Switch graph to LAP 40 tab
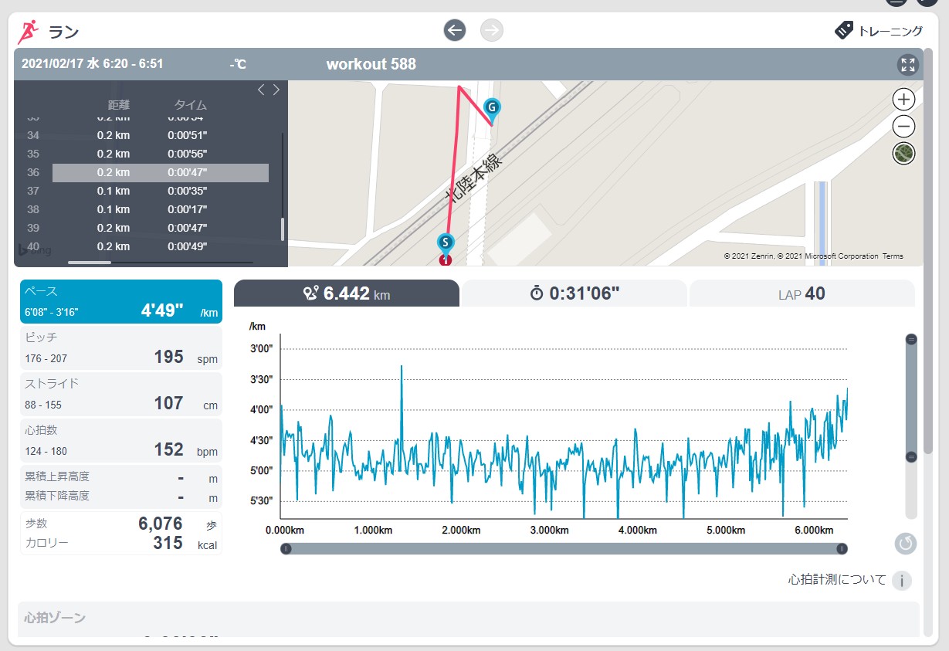This screenshot has width=949, height=651. (802, 293)
